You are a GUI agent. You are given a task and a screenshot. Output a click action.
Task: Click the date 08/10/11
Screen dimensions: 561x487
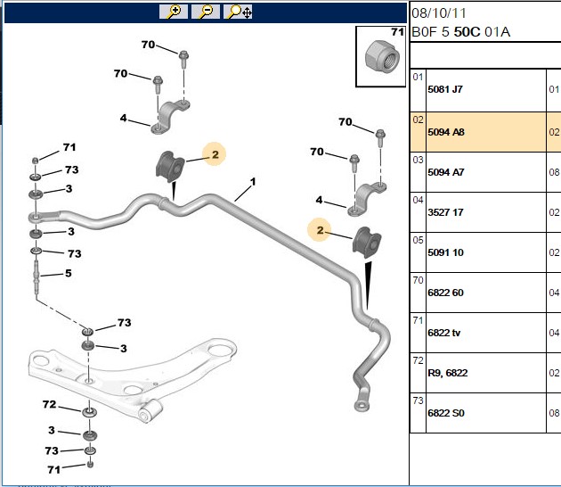439,13
